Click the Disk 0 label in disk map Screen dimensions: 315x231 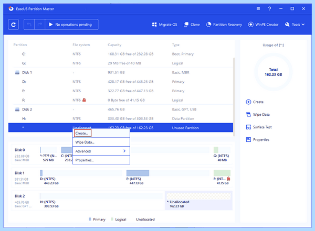click(20, 150)
